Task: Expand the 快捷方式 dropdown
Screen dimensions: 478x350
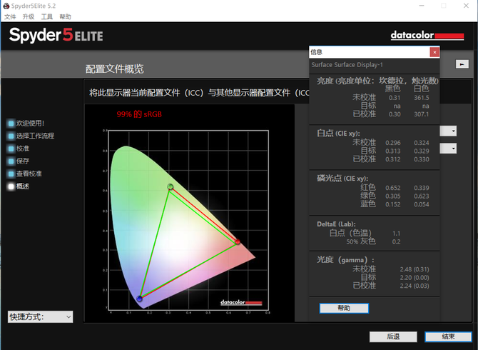Action: (40, 316)
